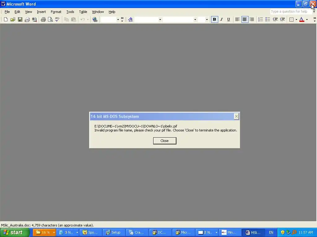Open the Font name dropdown
Screen dimensions: 317x237
click(195, 19)
